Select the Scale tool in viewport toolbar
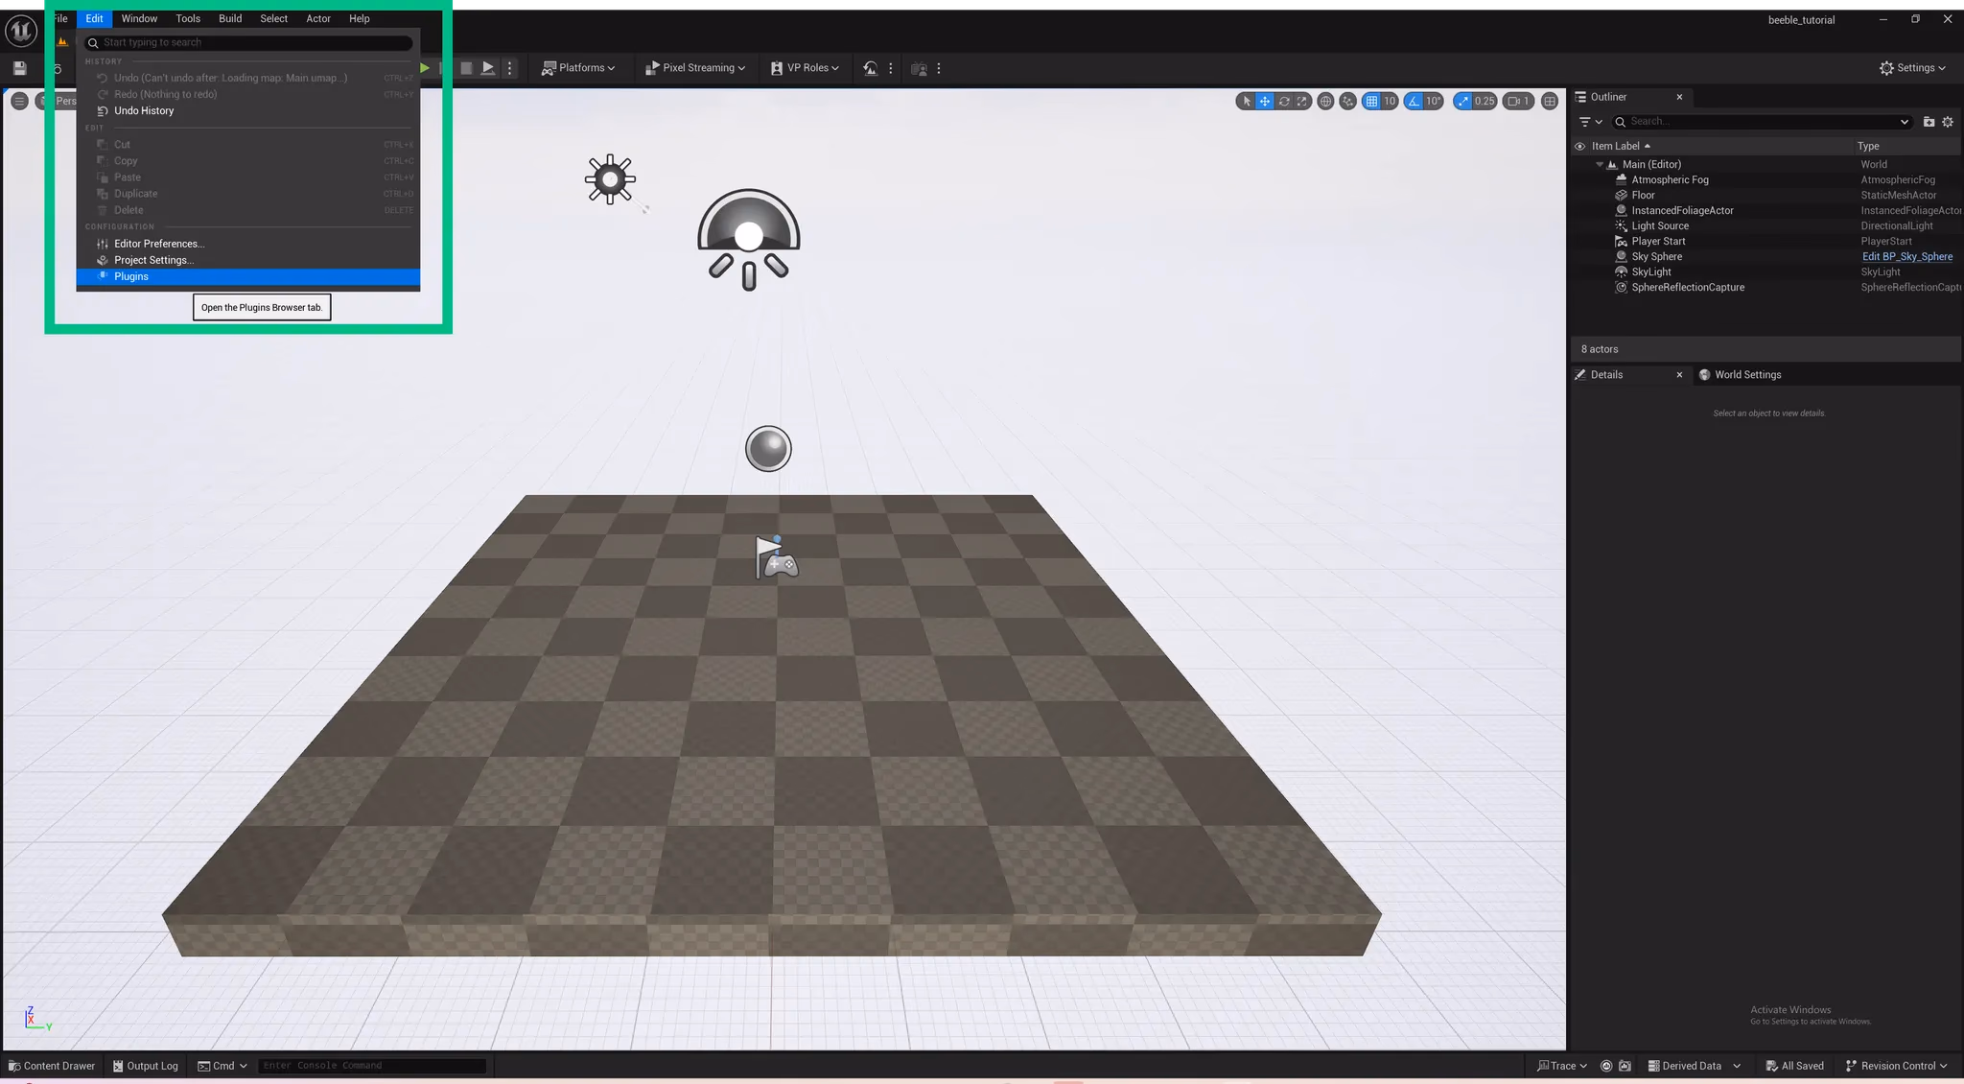 point(1302,101)
